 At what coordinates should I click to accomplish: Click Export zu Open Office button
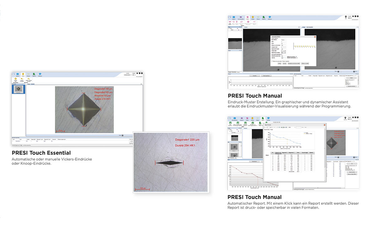352,174
